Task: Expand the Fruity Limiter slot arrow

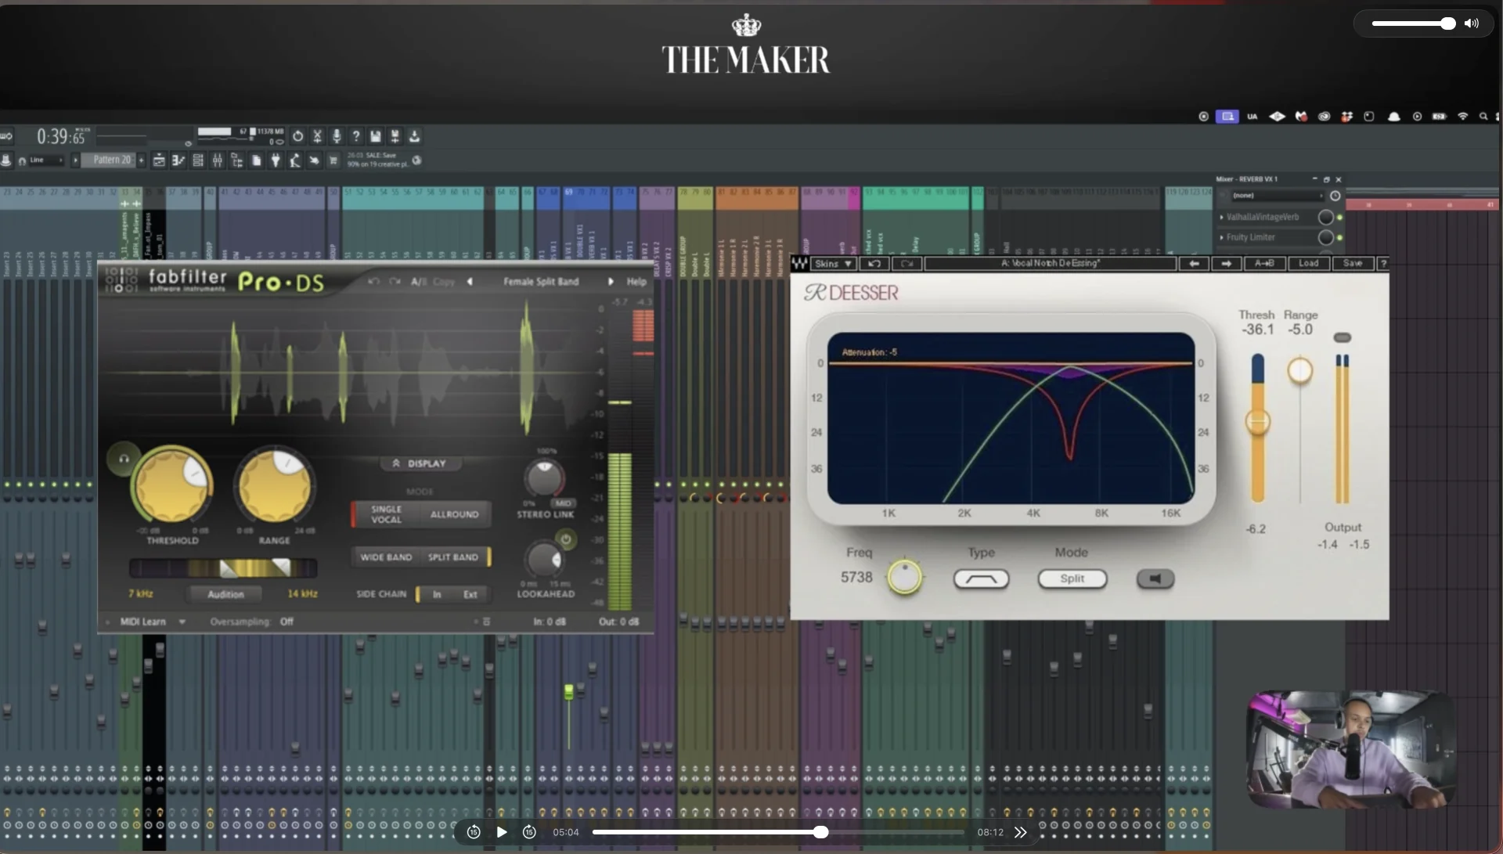Action: coord(1222,237)
